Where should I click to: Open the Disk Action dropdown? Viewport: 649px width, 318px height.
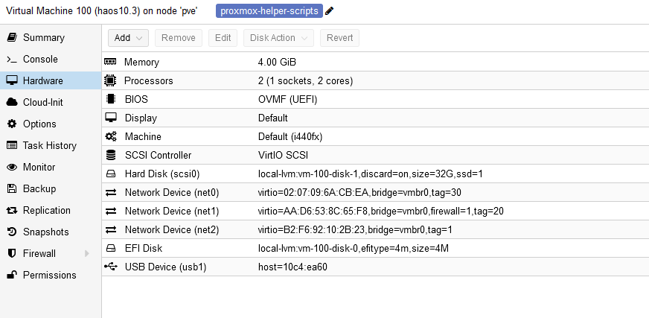click(278, 38)
